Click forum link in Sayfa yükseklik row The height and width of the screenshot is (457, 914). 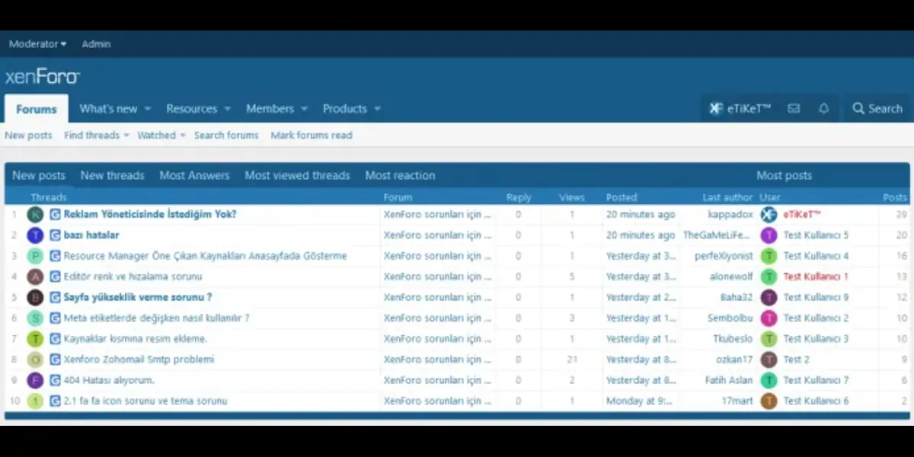[437, 297]
